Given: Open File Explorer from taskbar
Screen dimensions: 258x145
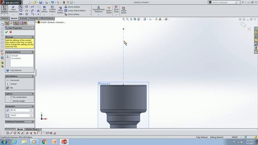Looking at the screenshot, I should click(24, 142).
